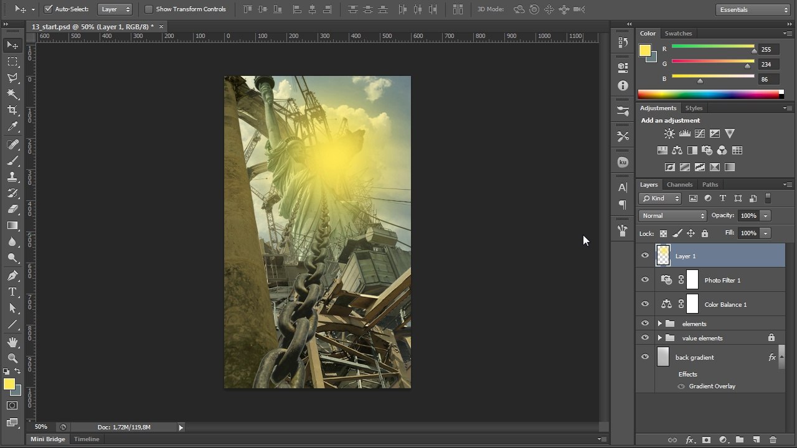This screenshot has height=448, width=797.
Task: Collapse the back gradient layer effects
Action: pyautogui.click(x=782, y=357)
